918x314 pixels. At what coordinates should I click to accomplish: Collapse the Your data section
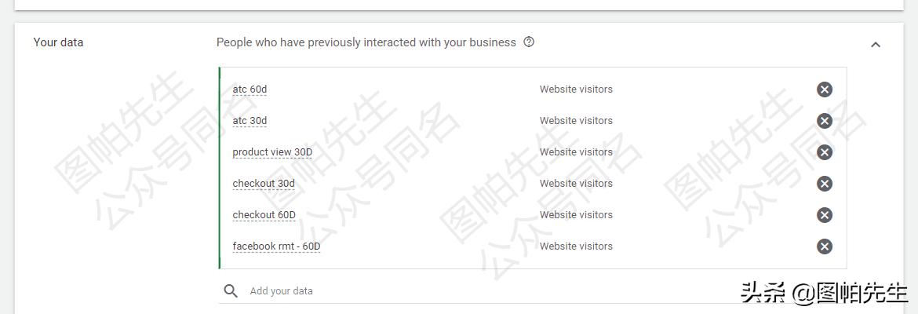[x=876, y=45]
